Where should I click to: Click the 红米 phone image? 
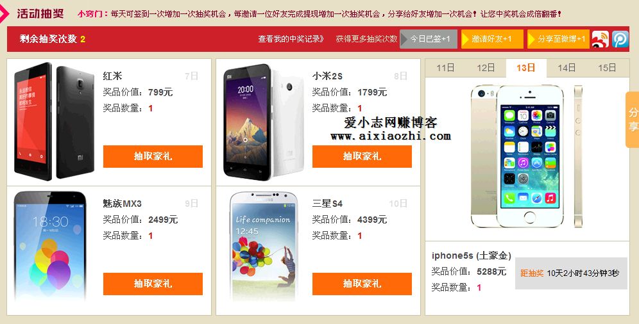click(x=54, y=121)
